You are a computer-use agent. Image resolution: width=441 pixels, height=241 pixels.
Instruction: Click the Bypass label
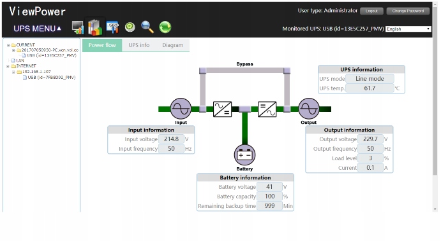point(244,64)
